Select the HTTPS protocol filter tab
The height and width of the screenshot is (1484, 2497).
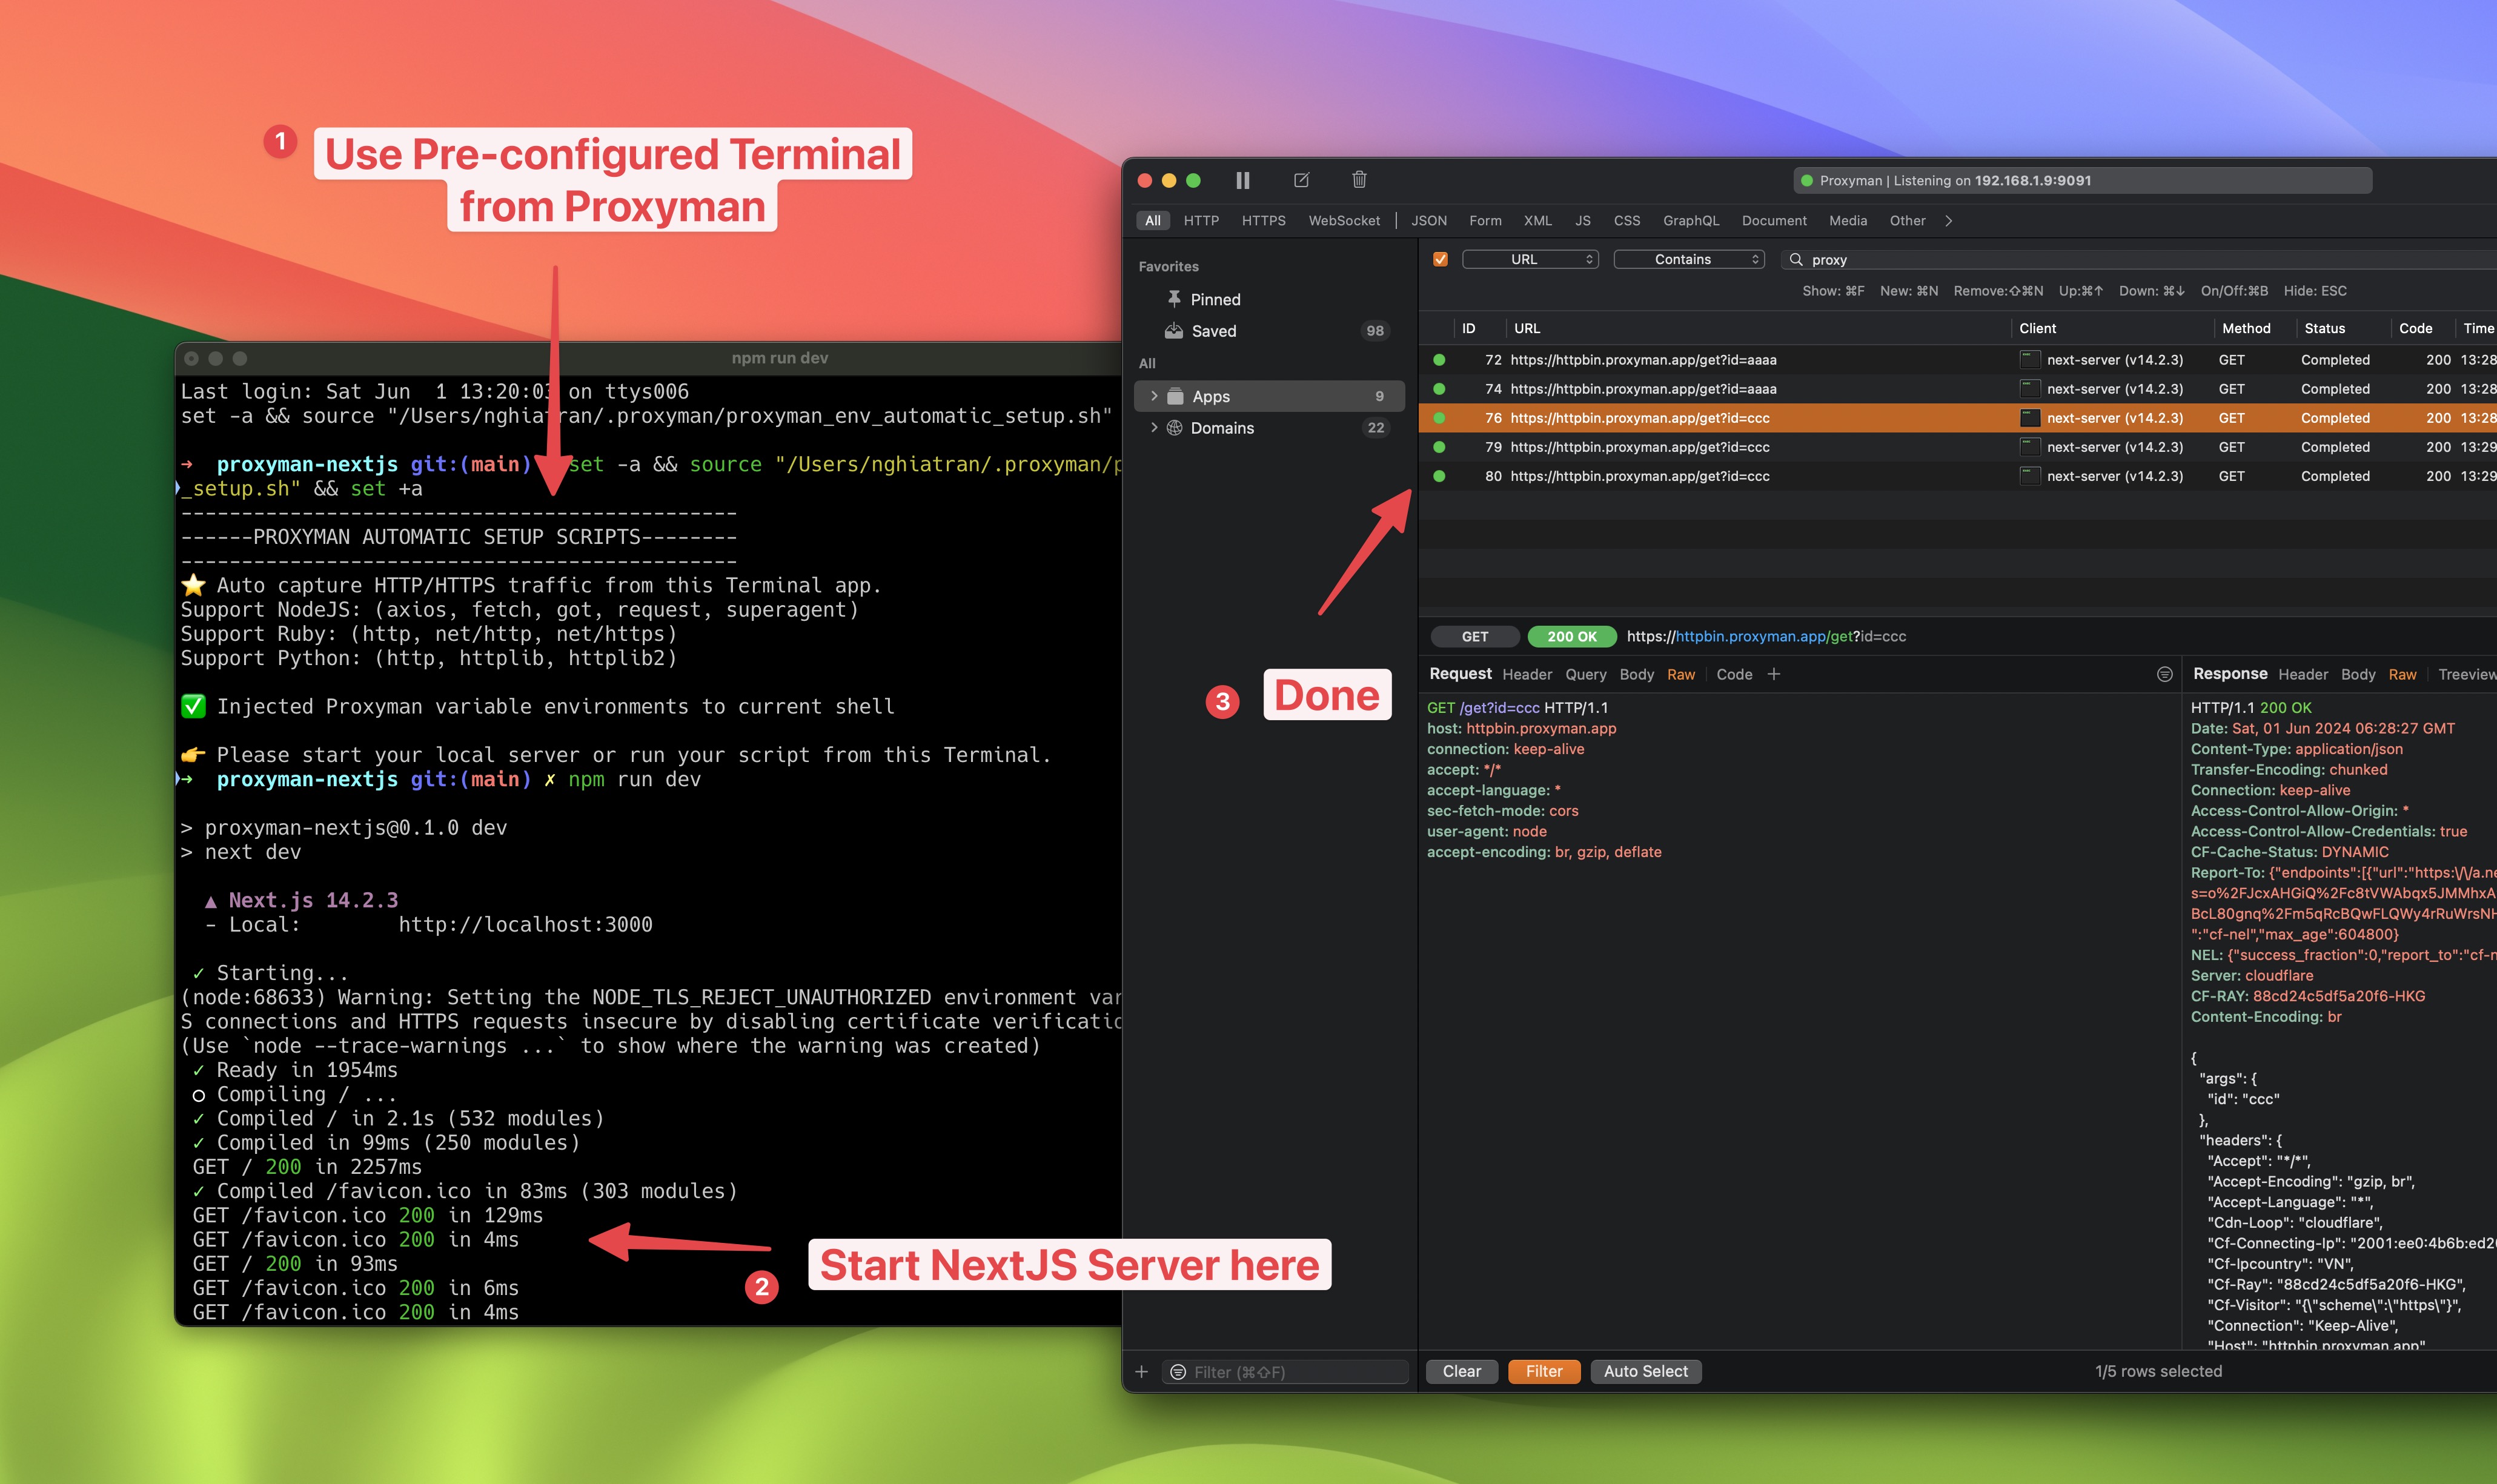(1263, 221)
